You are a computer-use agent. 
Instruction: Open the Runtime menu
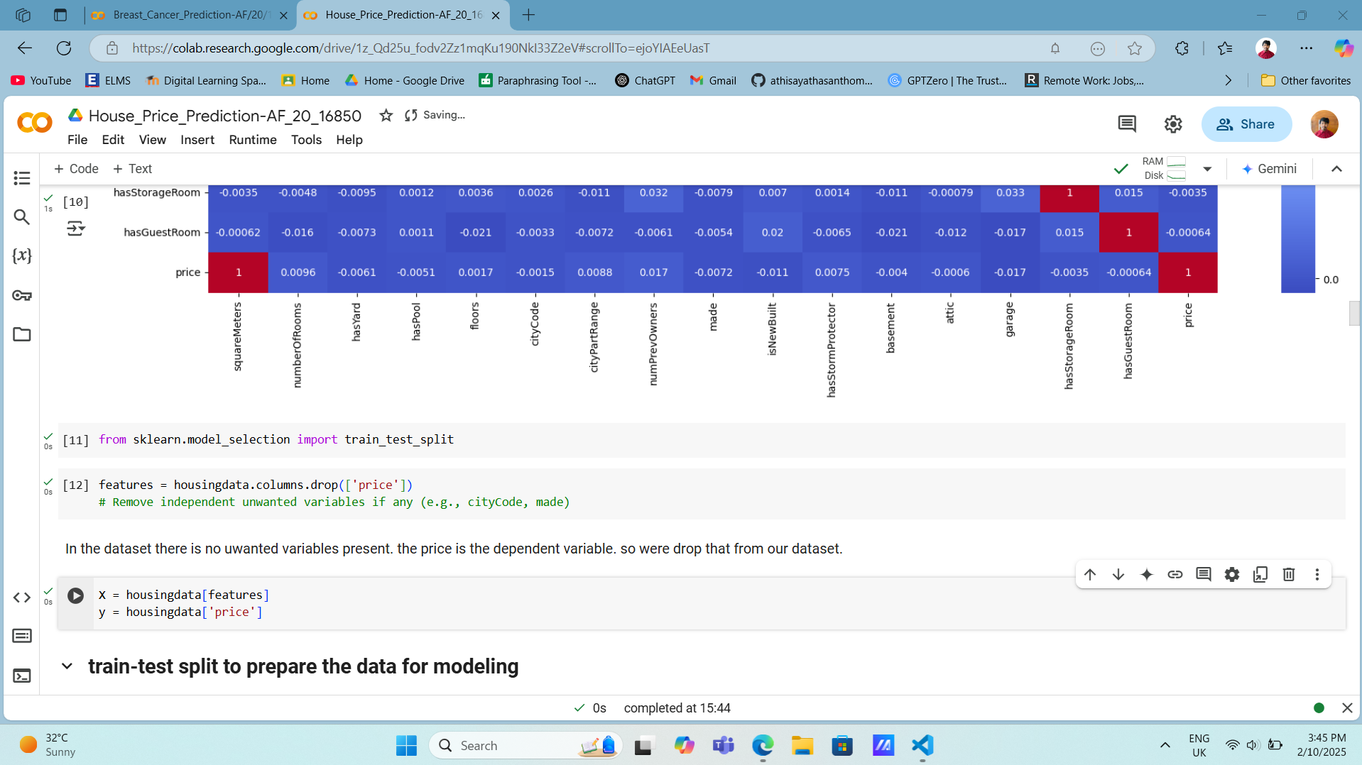point(253,140)
